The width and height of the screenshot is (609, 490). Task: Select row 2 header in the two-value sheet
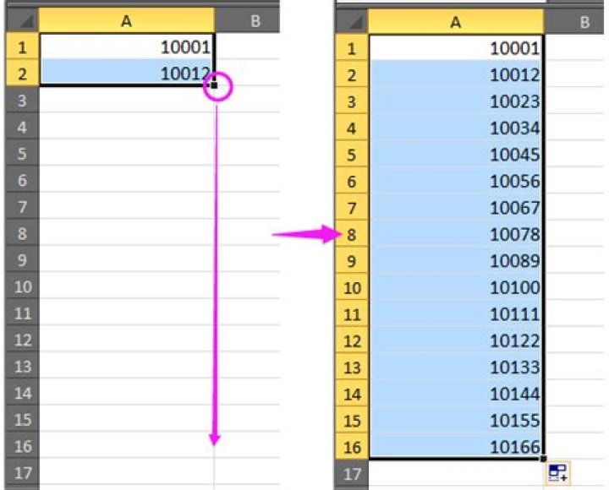(x=22, y=73)
